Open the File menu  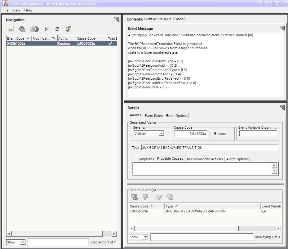coord(5,10)
